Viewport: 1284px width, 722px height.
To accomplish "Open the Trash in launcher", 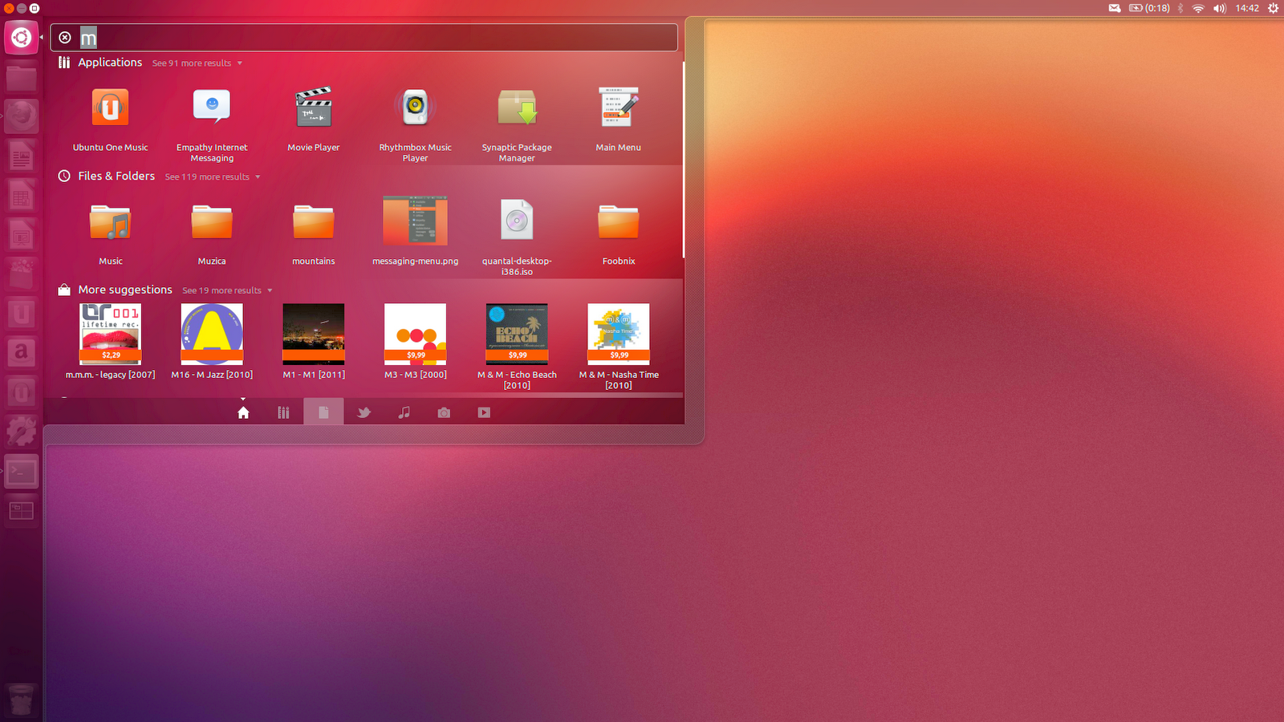I will click(22, 700).
